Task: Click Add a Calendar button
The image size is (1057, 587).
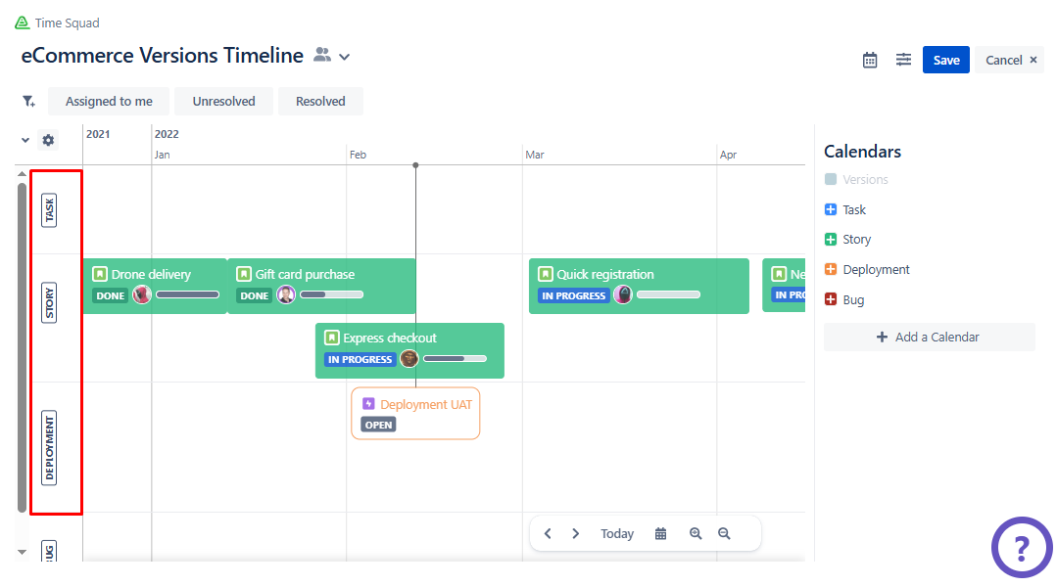Action: coord(929,337)
